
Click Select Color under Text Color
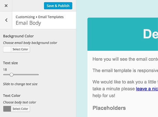(x=20, y=109)
